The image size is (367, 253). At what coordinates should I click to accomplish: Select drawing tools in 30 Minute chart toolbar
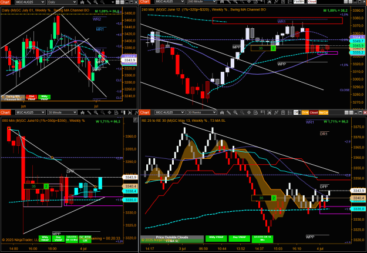pos(89,112)
